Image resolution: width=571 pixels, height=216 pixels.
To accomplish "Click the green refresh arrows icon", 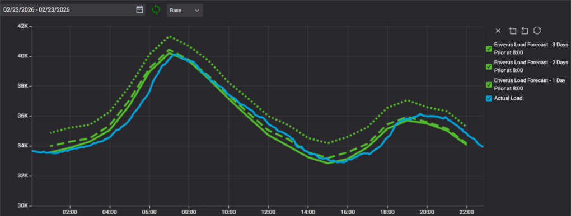I will 156,10.
